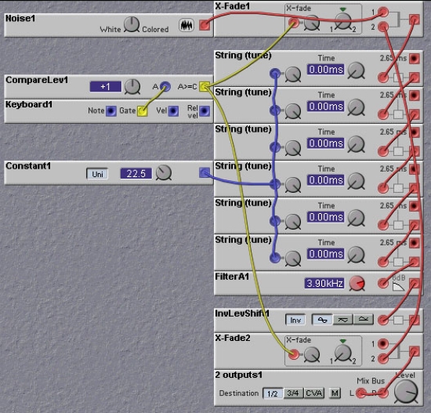Screen dimensions: 431x413
Task: Toggle the Uni button on Constant1
Action: 97,174
